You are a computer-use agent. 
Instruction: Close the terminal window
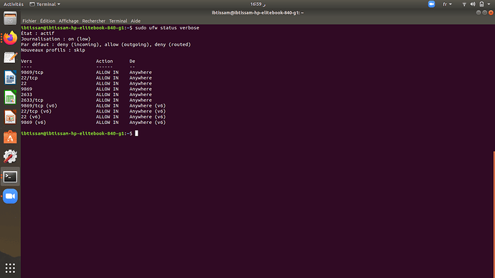(491, 13)
